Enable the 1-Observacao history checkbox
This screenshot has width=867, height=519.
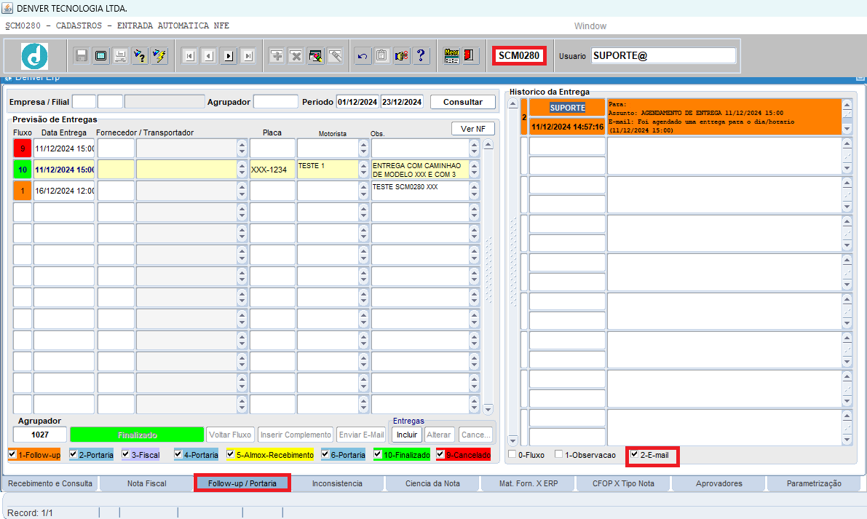point(558,454)
